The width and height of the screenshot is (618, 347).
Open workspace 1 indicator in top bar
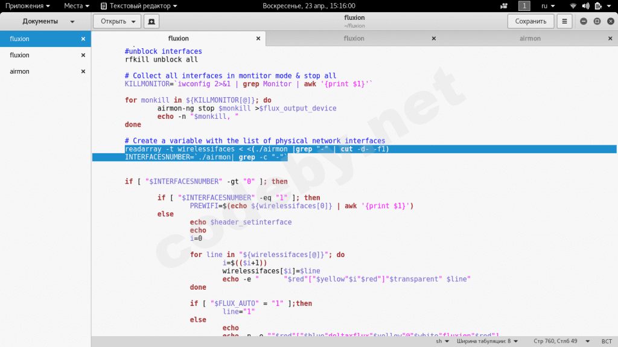pyautogui.click(x=524, y=5)
